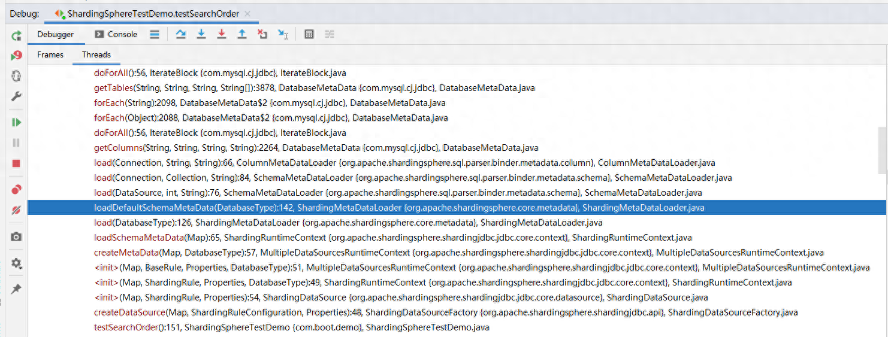Resume program with the green play icon
888x337 pixels.
coord(16,122)
